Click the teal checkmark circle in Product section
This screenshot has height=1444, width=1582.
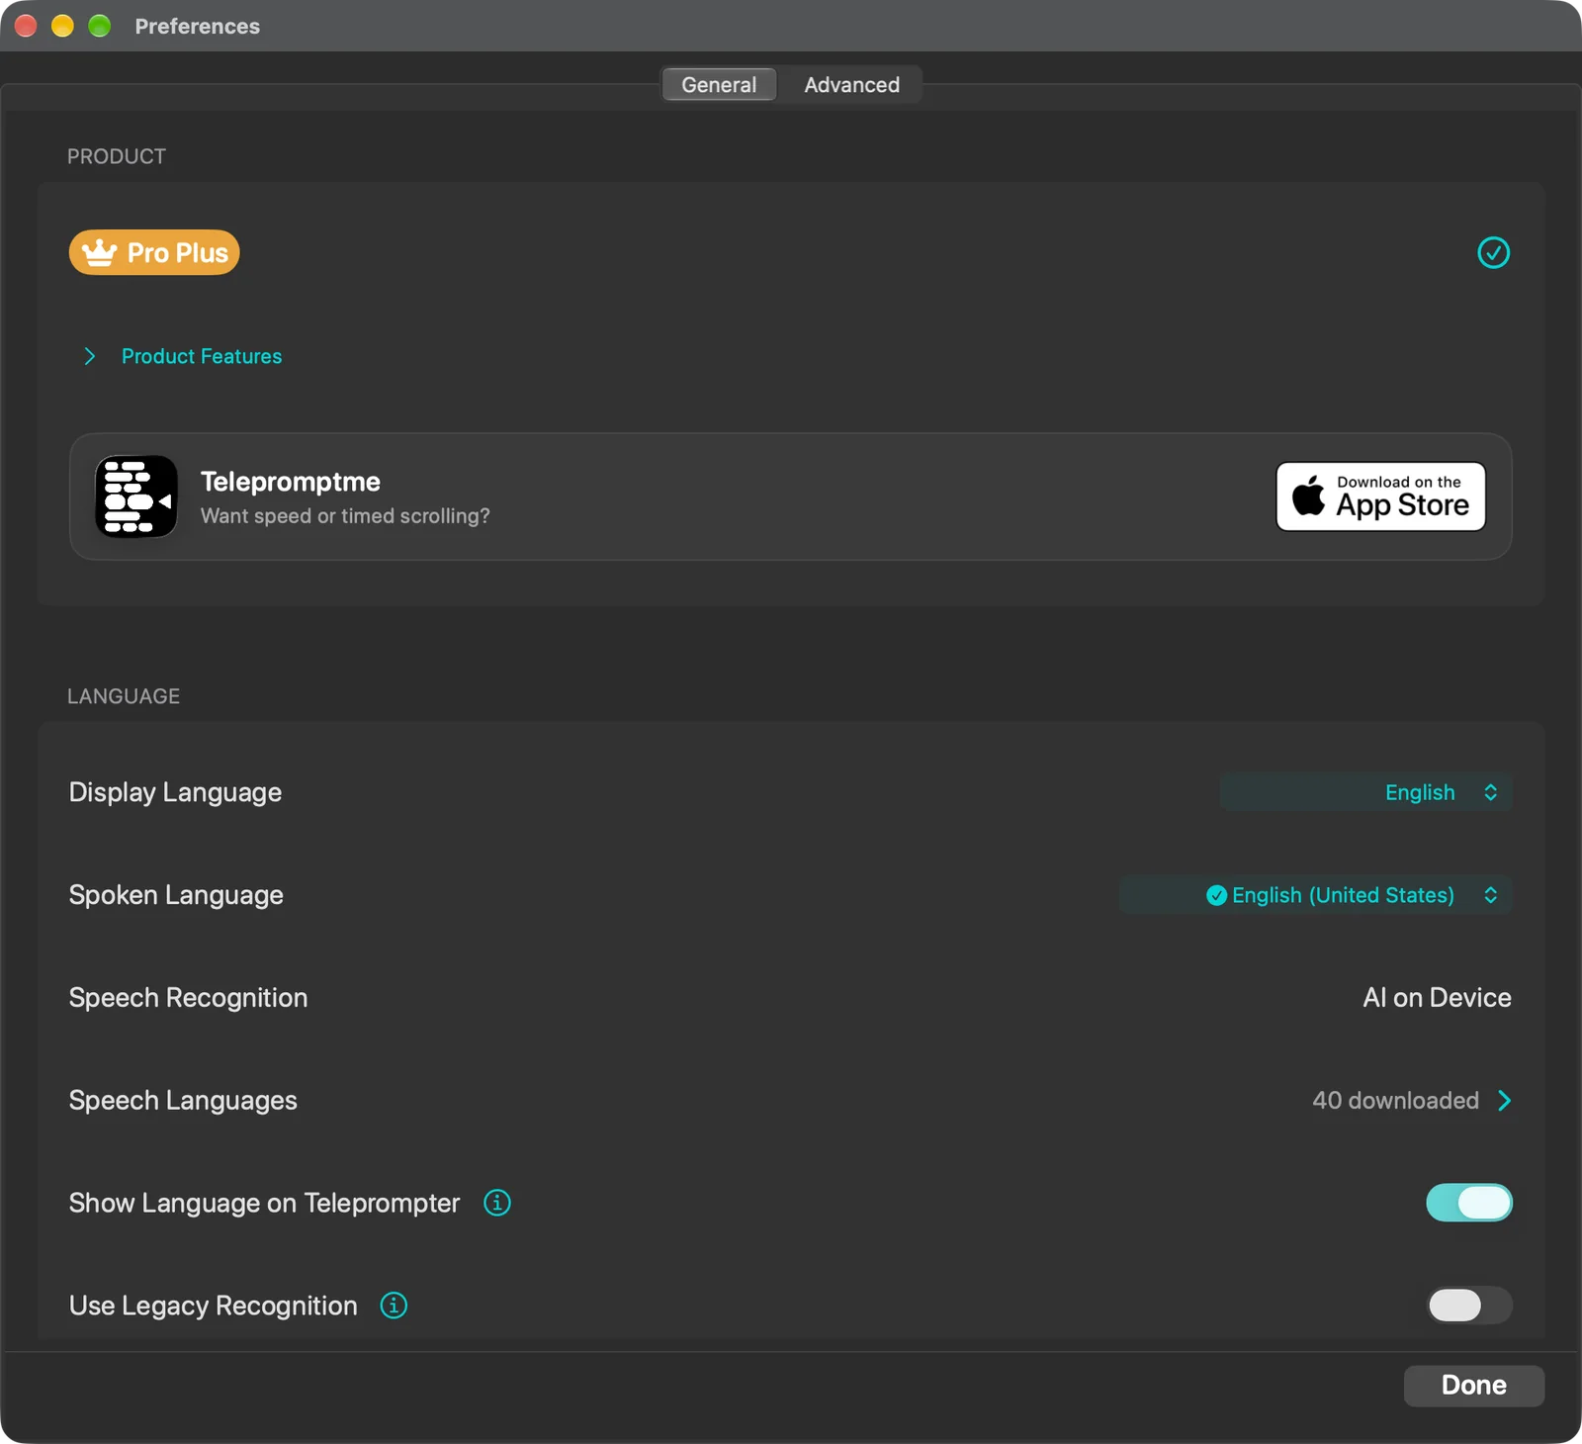pyautogui.click(x=1493, y=252)
